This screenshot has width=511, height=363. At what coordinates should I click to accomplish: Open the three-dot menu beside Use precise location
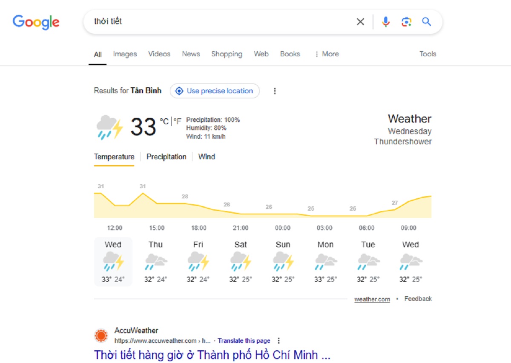pyautogui.click(x=275, y=91)
